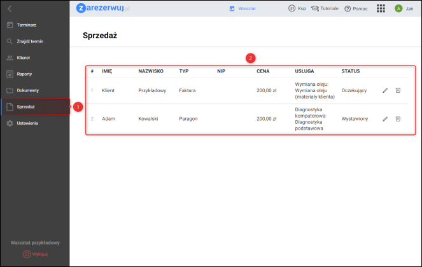Viewport: 422px width, 267px height.
Task: Click the Znajdź termin magnifier icon
Action: click(x=10, y=41)
